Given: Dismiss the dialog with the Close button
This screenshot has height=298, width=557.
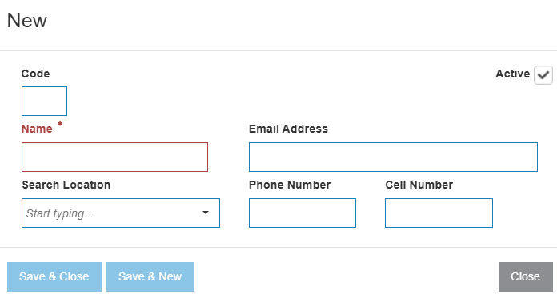Looking at the screenshot, I should (x=525, y=276).
